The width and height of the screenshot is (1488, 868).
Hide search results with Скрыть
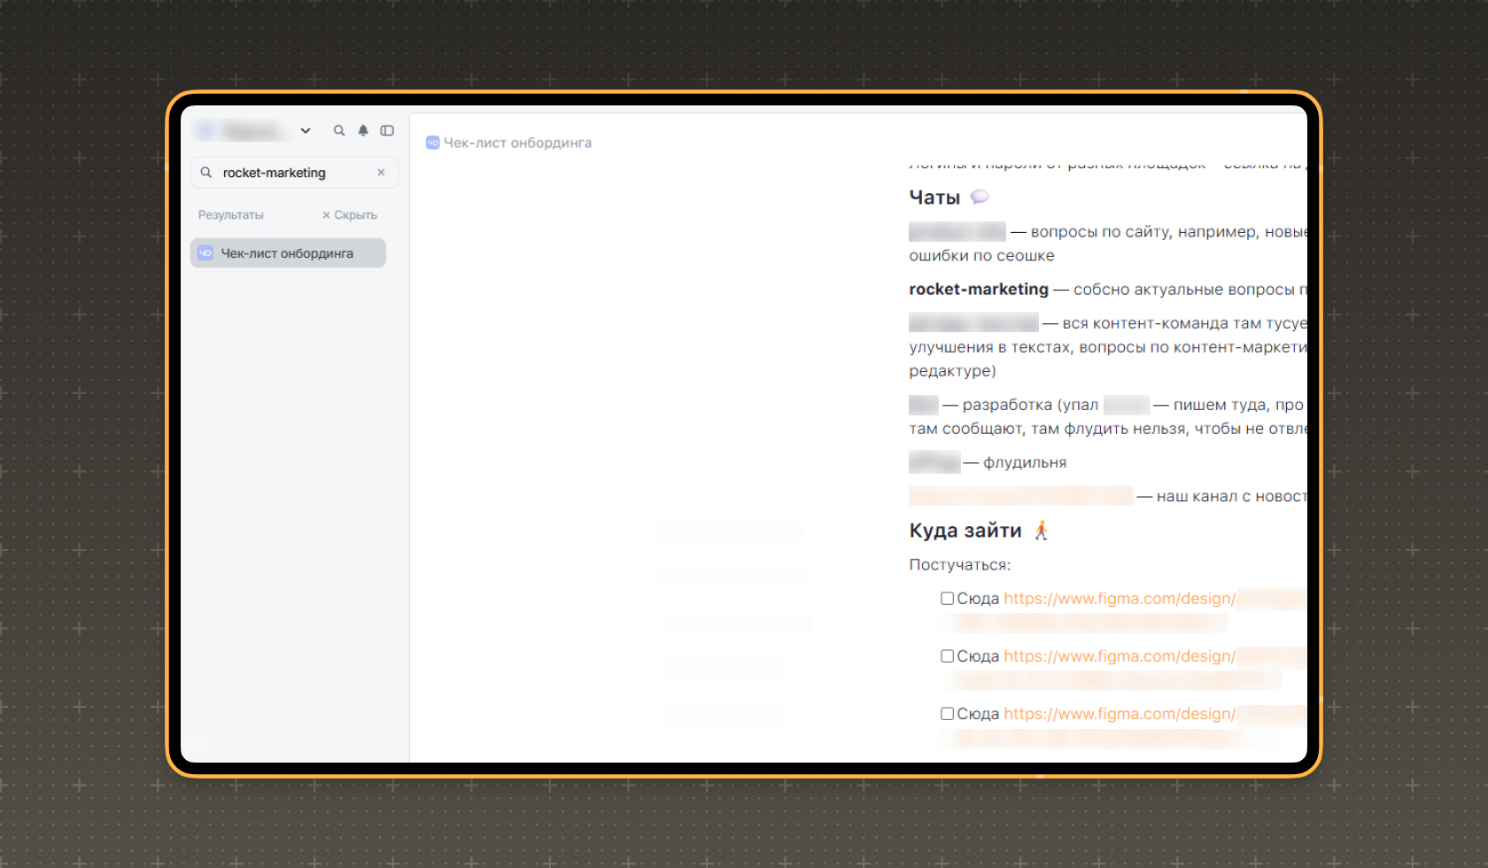(x=350, y=215)
